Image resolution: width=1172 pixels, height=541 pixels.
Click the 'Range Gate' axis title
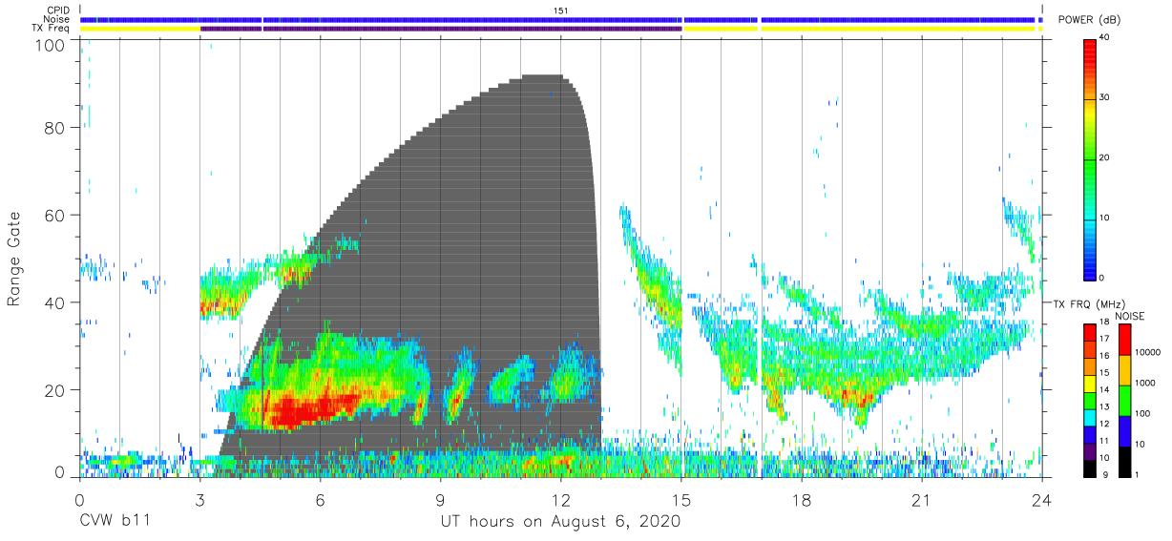pos(14,260)
